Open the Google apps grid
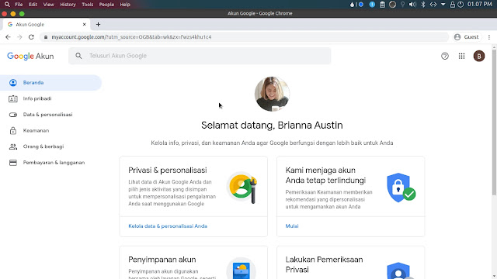The height and width of the screenshot is (279, 497). pos(461,56)
